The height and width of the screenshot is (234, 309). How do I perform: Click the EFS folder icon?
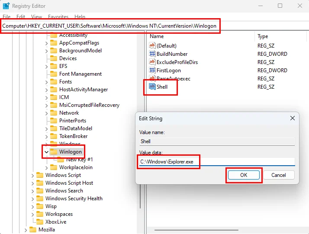pyautogui.click(x=54, y=66)
